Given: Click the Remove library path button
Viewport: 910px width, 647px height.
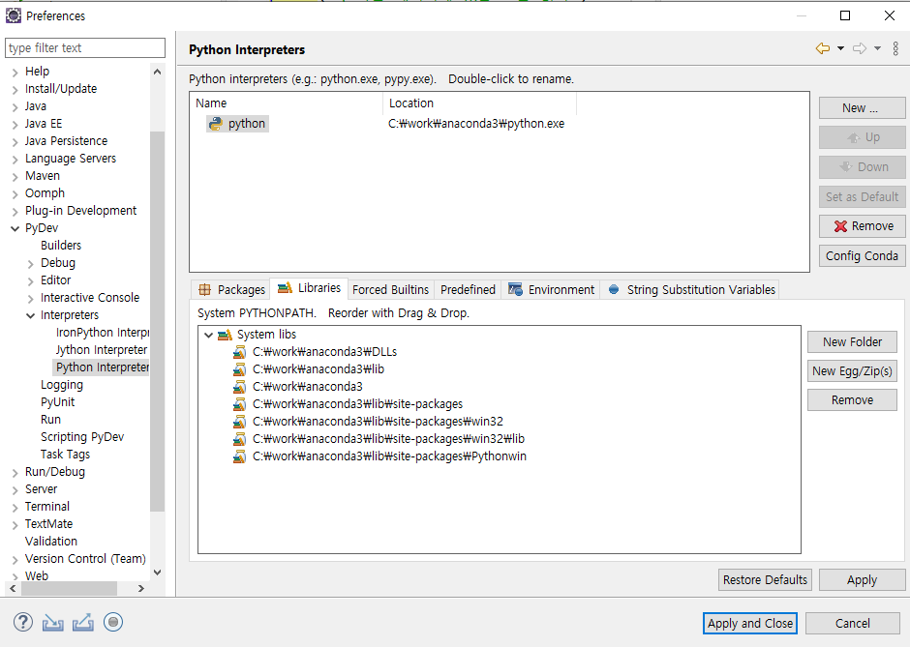Looking at the screenshot, I should (852, 400).
